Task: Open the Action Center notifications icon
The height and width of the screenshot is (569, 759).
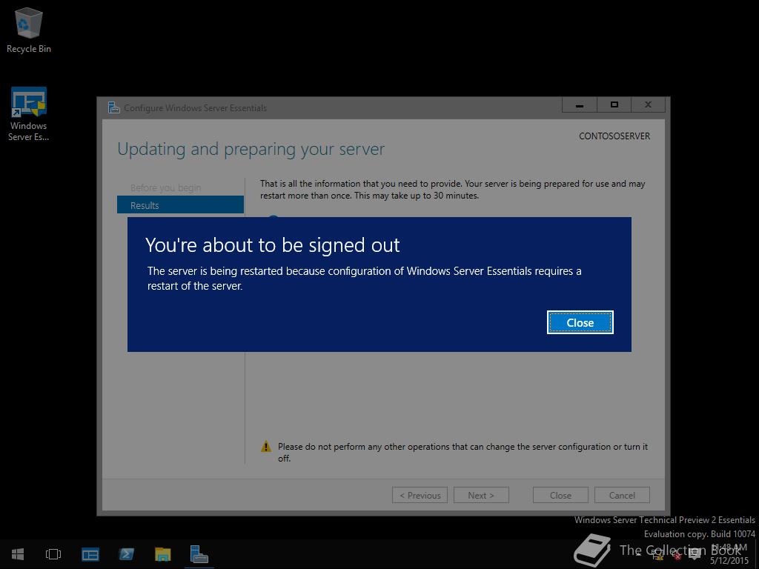Action: pos(695,554)
